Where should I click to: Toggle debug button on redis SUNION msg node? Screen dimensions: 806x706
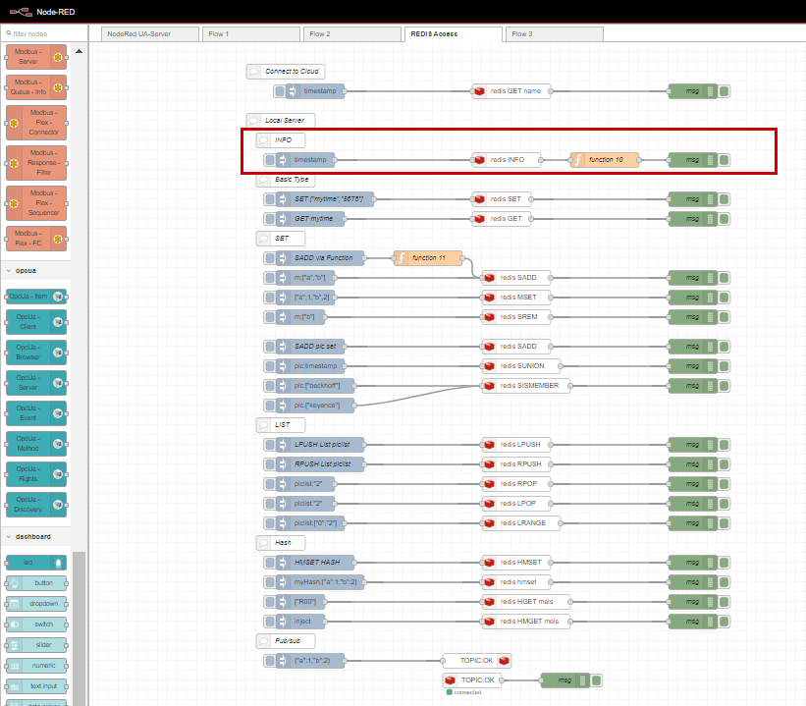tap(724, 366)
